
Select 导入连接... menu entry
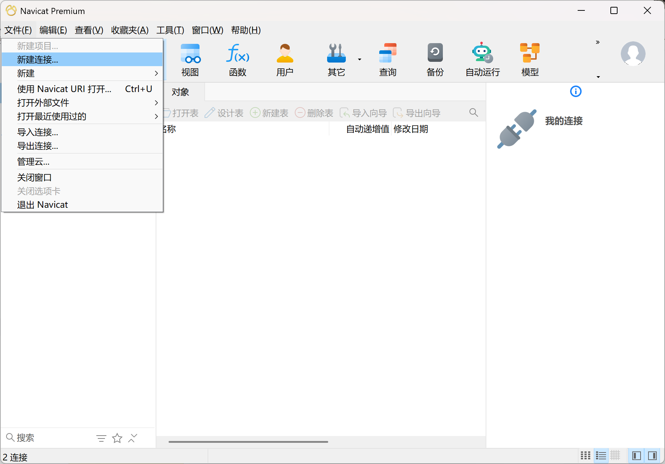(x=82, y=132)
